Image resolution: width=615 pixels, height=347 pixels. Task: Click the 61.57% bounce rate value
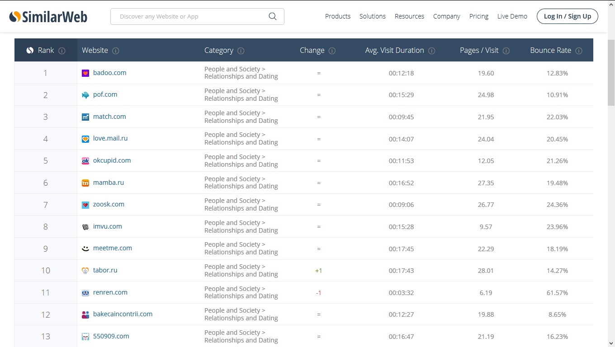557,293
